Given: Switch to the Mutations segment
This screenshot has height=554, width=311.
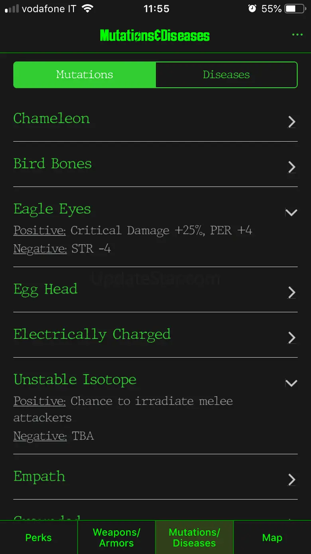Looking at the screenshot, I should (x=85, y=75).
